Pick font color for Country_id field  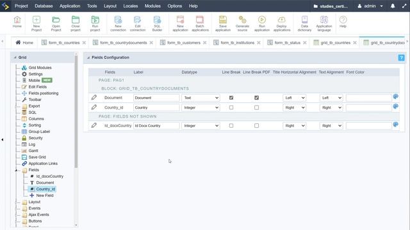(395, 107)
